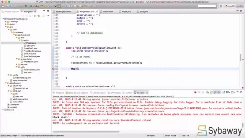This screenshot has height=138, width=245.
Task: Click Collapse All icon in Navigator toolbar
Action: point(35,16)
